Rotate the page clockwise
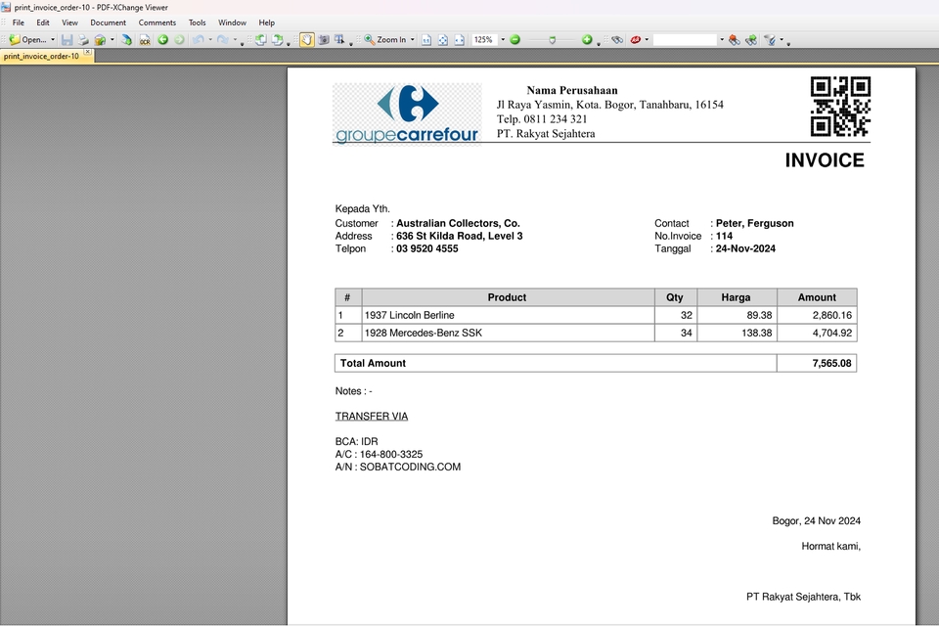The image size is (939, 626). point(277,39)
